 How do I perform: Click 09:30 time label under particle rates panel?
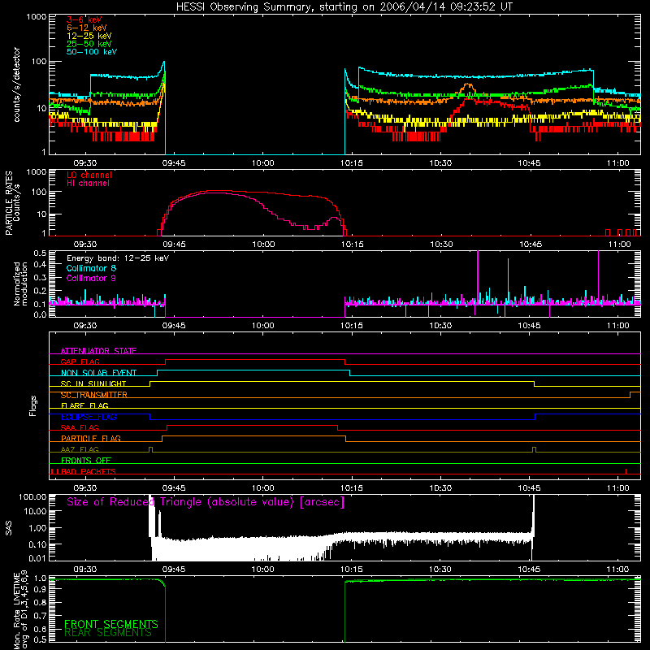pyautogui.click(x=85, y=245)
